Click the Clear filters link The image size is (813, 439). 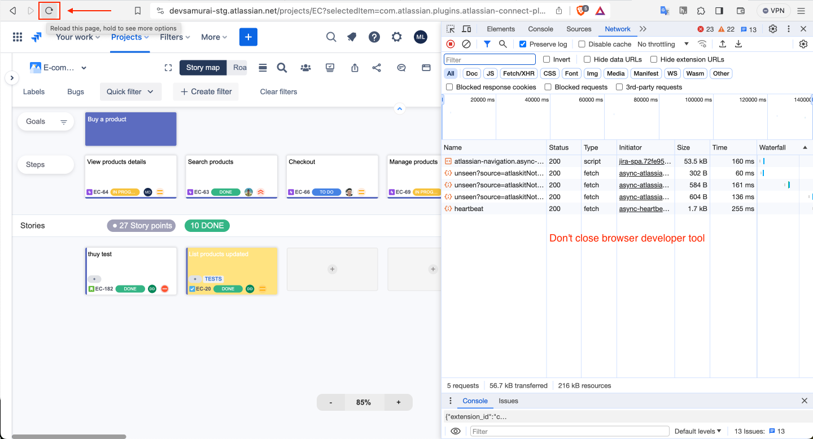tap(278, 91)
